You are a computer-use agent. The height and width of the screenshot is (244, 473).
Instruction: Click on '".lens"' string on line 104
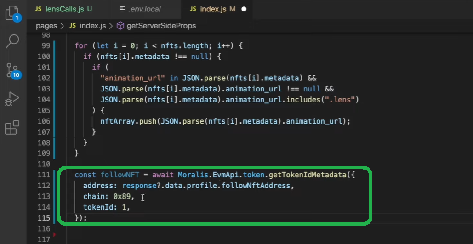(x=340, y=100)
